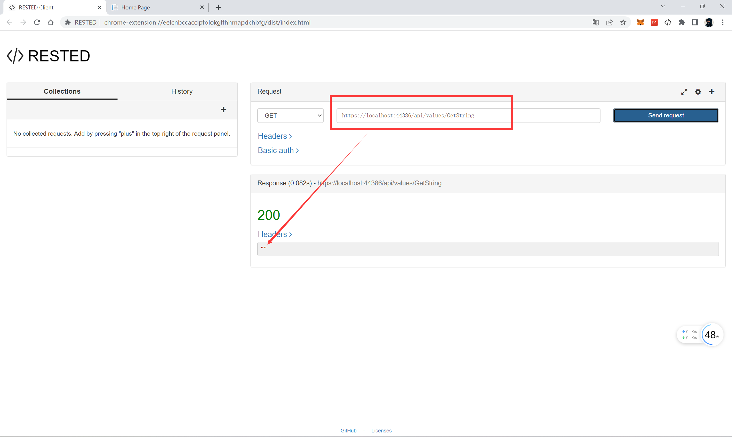Open request settings gear icon
The image size is (732, 437).
click(x=697, y=92)
